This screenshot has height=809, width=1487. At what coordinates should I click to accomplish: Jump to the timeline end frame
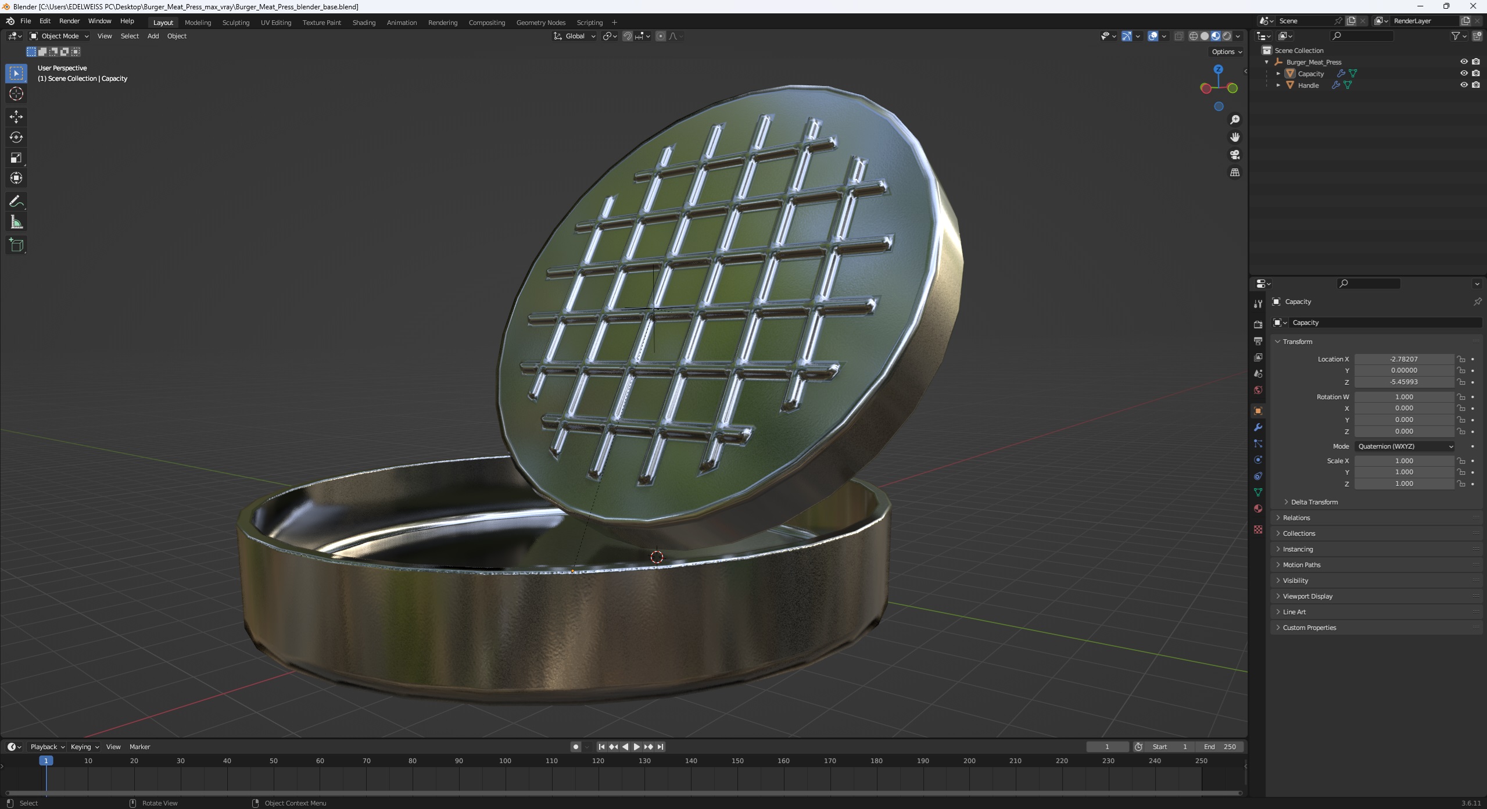(x=660, y=747)
